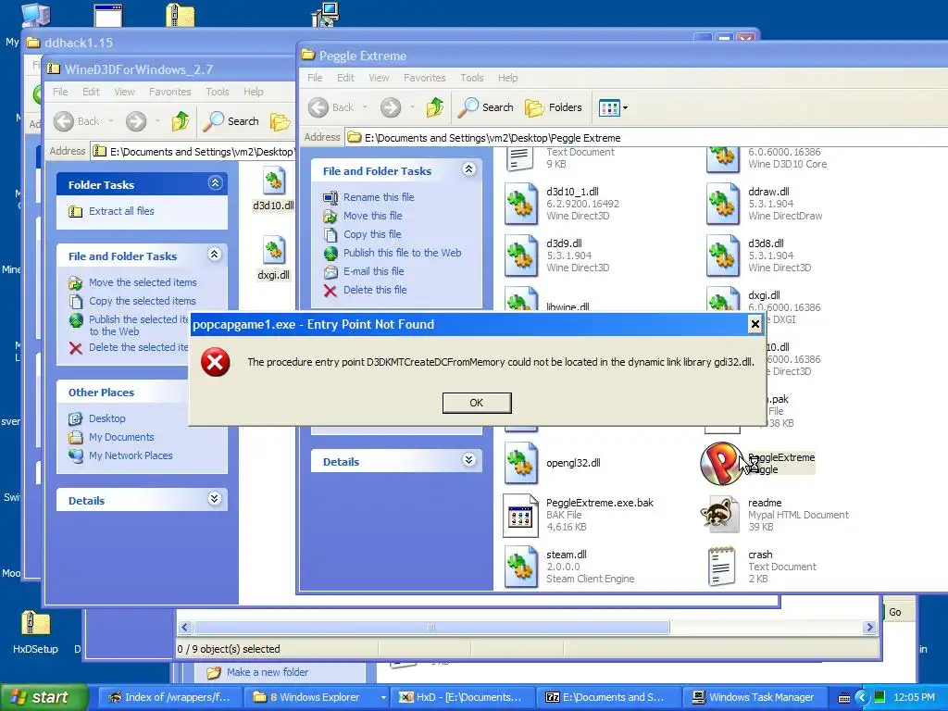
Task: Click Publish this file to the Web
Action: (402, 253)
